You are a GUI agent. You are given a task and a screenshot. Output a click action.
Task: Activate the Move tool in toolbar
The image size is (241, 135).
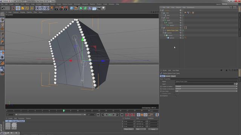click(x=18, y=8)
